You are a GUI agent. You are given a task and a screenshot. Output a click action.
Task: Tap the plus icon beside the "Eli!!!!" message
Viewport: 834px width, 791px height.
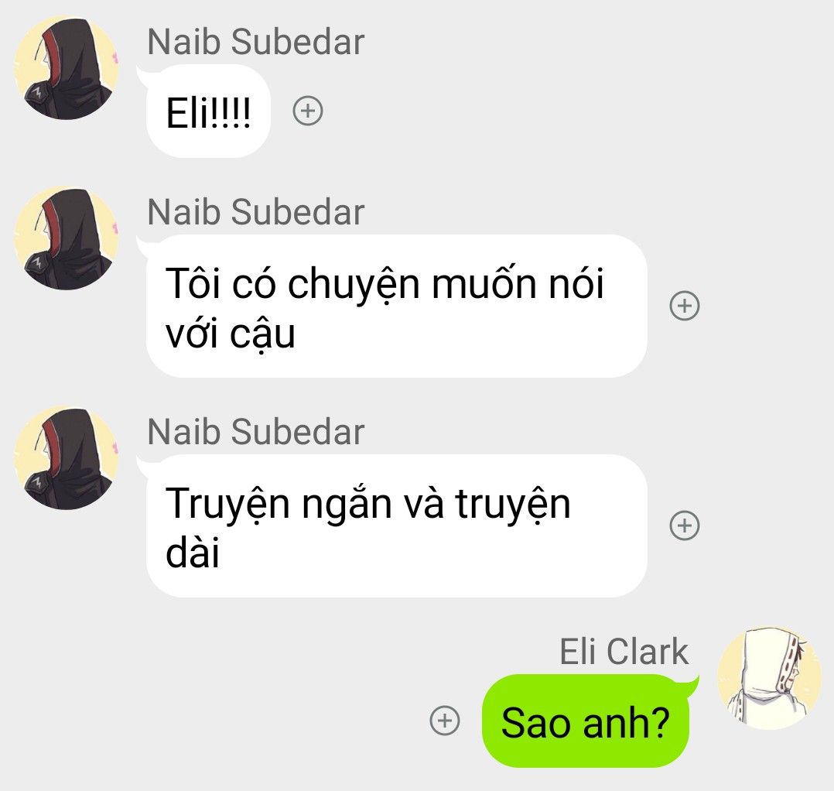coord(308,111)
